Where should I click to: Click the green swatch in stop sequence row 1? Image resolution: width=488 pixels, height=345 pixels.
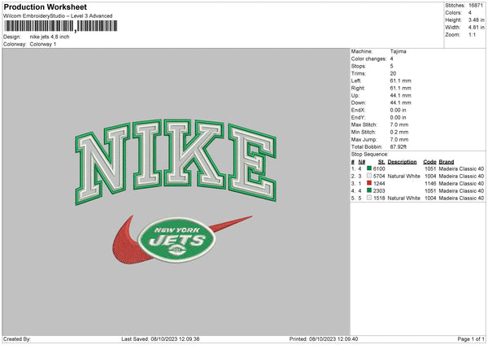pos(369,168)
